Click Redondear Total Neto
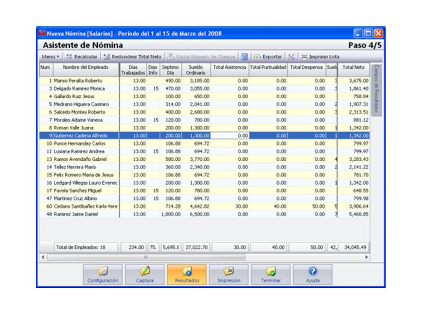Image resolution: width=435 pixels, height=326 pixels. point(132,57)
